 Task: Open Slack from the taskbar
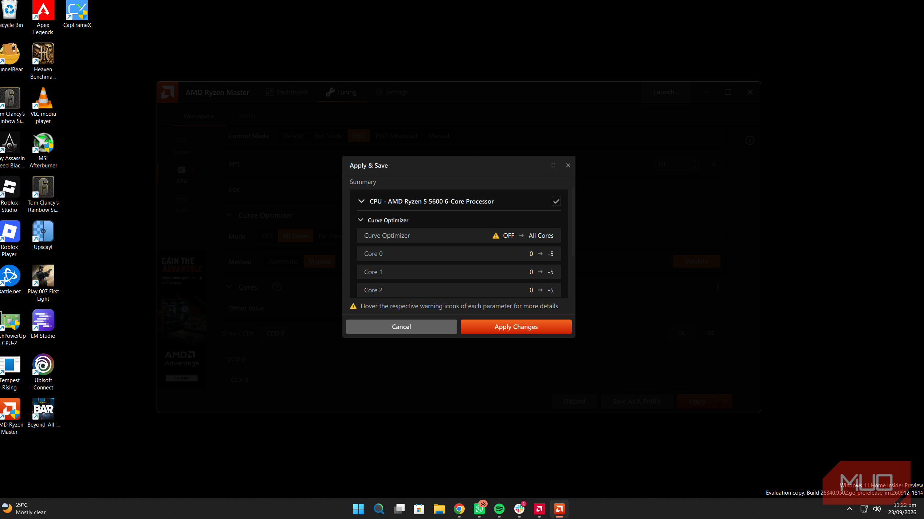(519, 509)
